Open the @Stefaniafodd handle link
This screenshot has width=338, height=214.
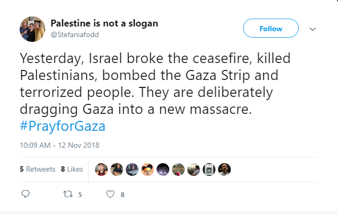click(x=75, y=34)
